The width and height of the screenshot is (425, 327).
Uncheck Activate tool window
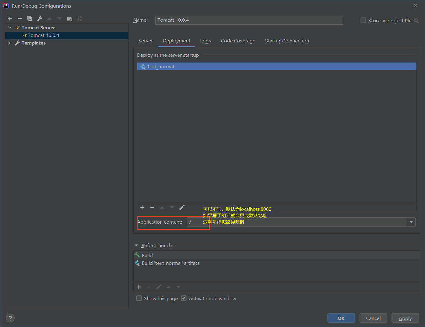[184, 298]
